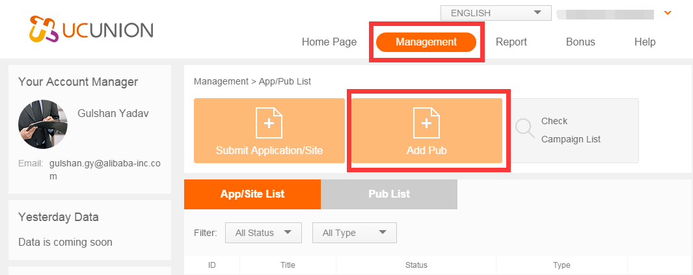
Task: Switch to the Pub List tab
Action: click(x=389, y=194)
